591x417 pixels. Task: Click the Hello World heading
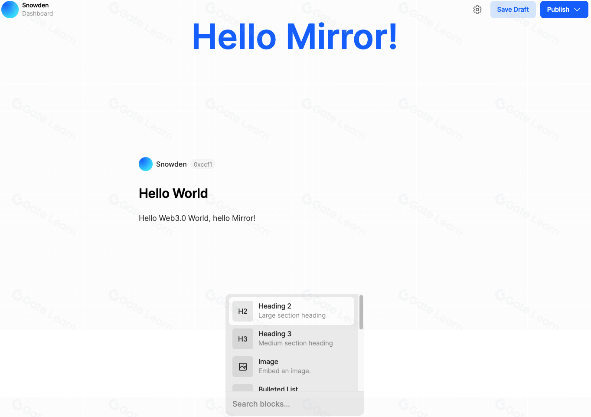(x=173, y=194)
